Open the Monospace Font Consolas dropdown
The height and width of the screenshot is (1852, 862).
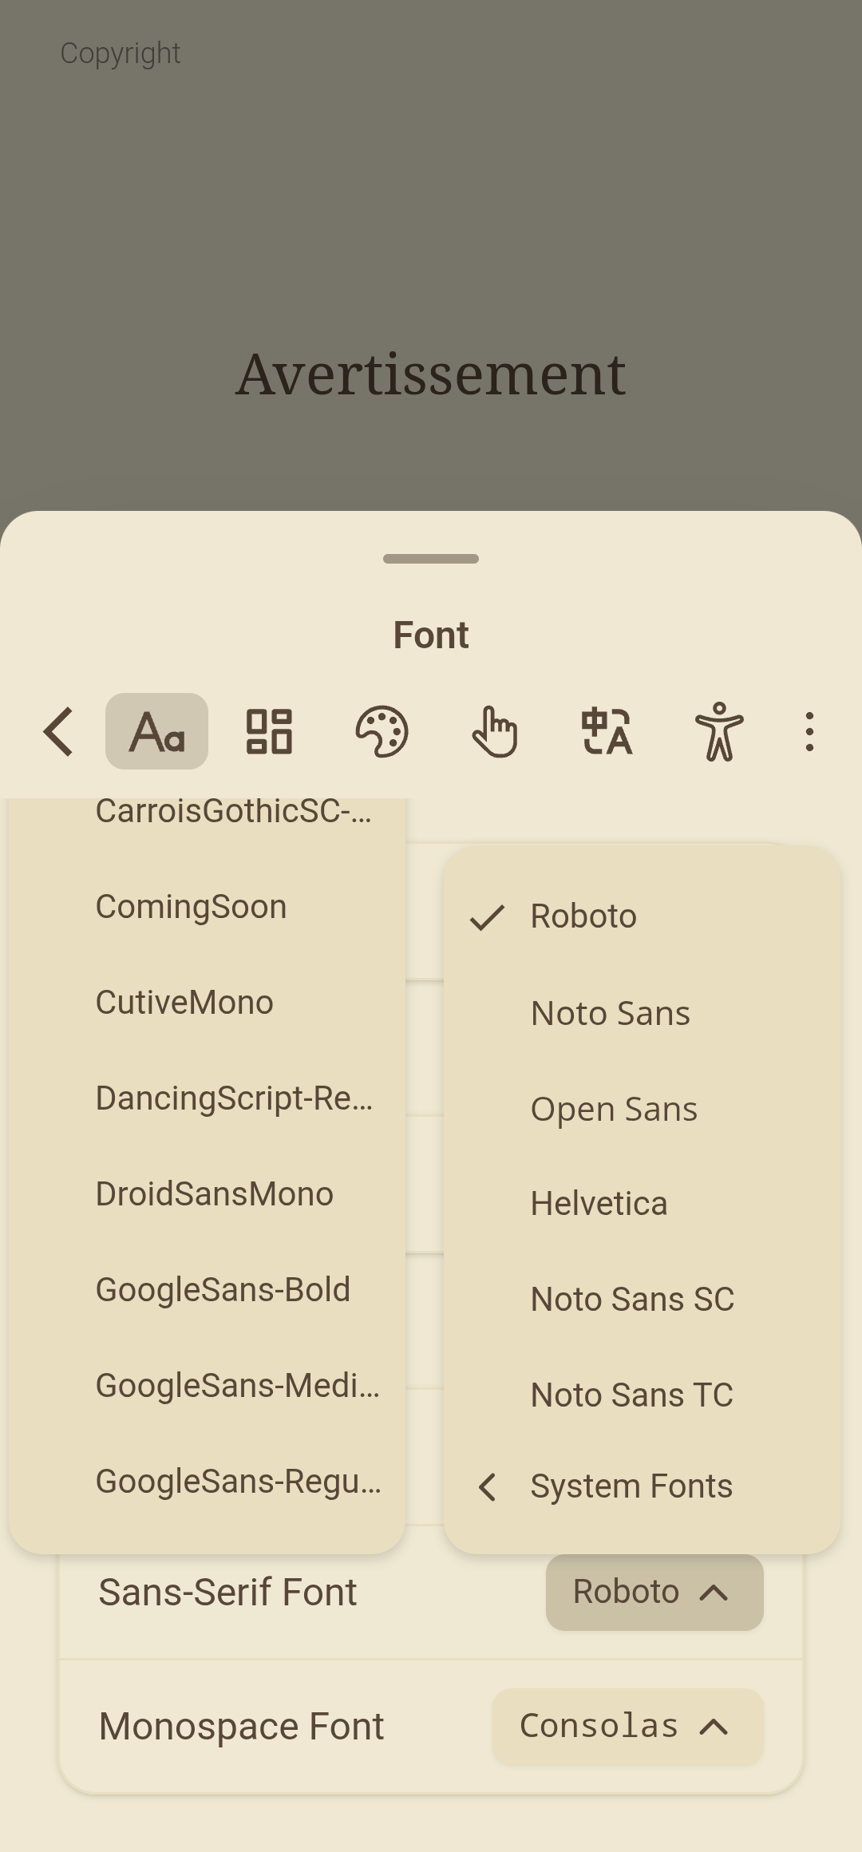(x=627, y=1726)
